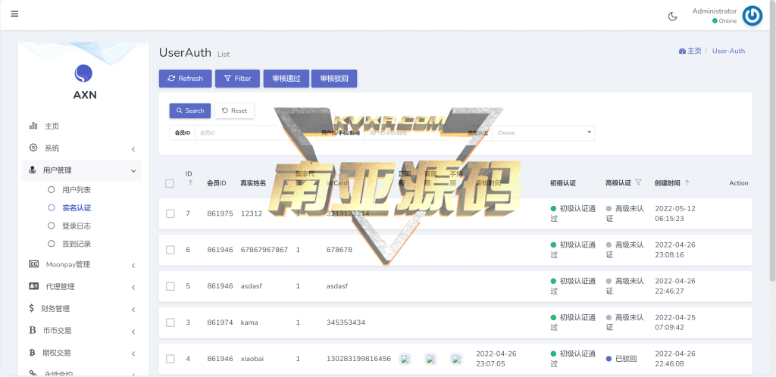Collapse the 用户管理 menu chevron
This screenshot has height=377, width=776.
coord(133,171)
